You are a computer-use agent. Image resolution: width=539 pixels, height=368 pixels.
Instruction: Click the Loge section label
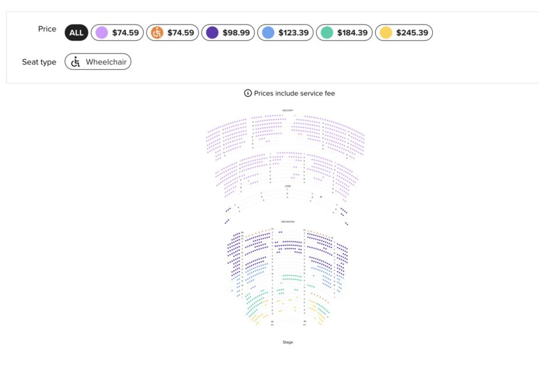tap(288, 186)
